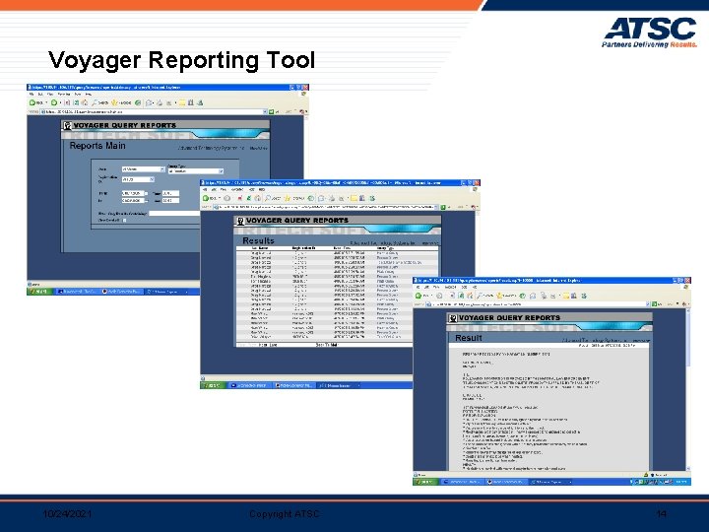
Task: Click Refresh icon in single Result window toolbar
Action: pos(461,296)
